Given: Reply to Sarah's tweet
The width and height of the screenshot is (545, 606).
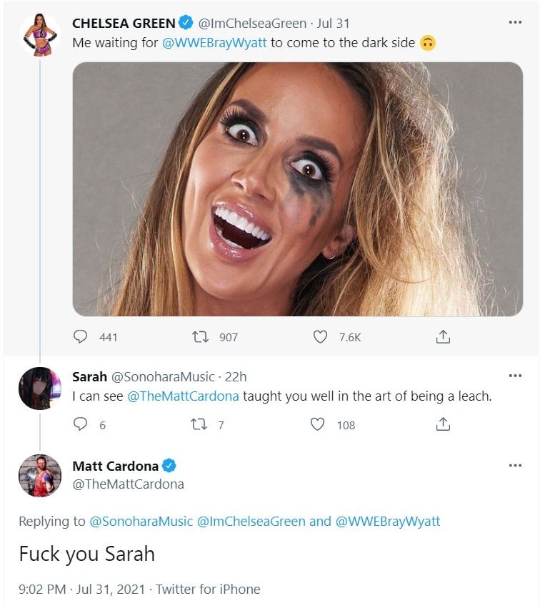Looking at the screenshot, I should (x=81, y=425).
